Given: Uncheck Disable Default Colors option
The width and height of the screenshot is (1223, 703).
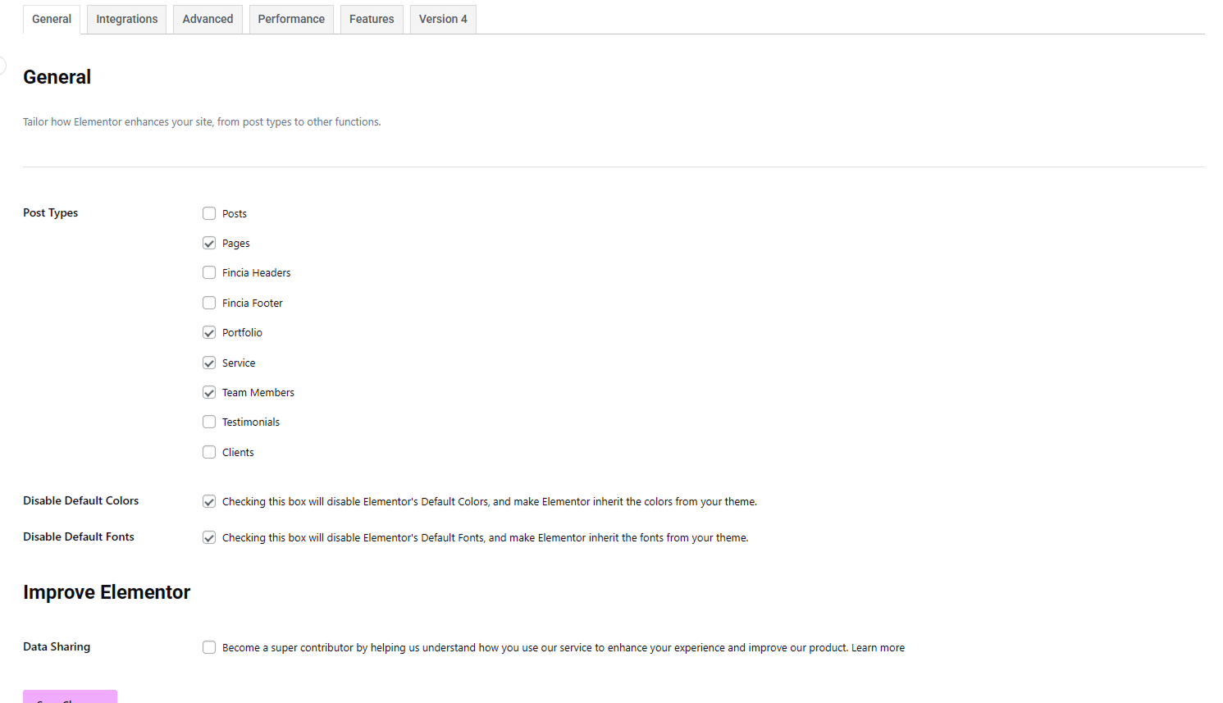Looking at the screenshot, I should [x=209, y=502].
